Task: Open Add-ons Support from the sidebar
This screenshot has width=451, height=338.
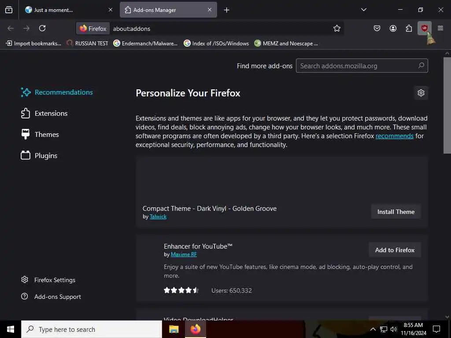Action: coord(51,297)
